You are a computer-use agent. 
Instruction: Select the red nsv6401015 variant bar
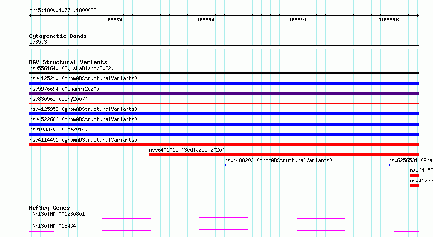[x=284, y=155]
